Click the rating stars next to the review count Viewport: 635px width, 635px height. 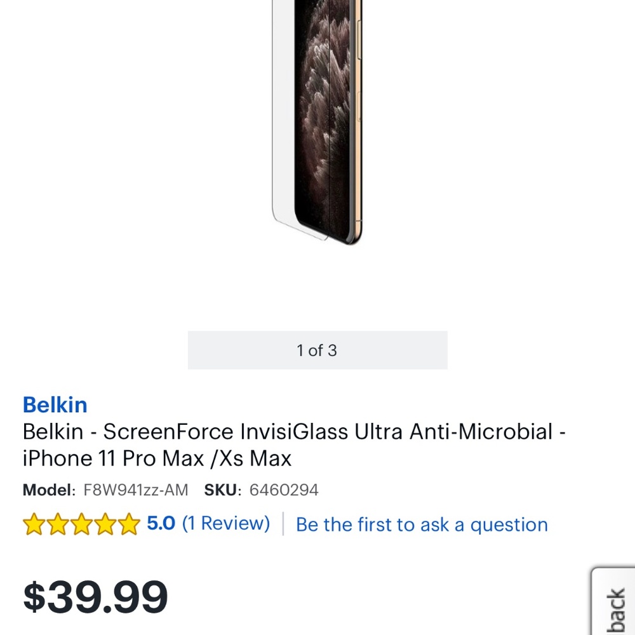(x=81, y=525)
